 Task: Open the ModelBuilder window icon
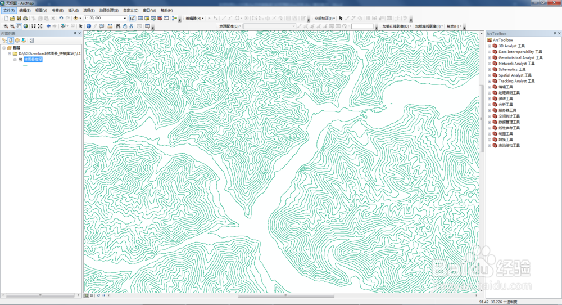pos(175,19)
